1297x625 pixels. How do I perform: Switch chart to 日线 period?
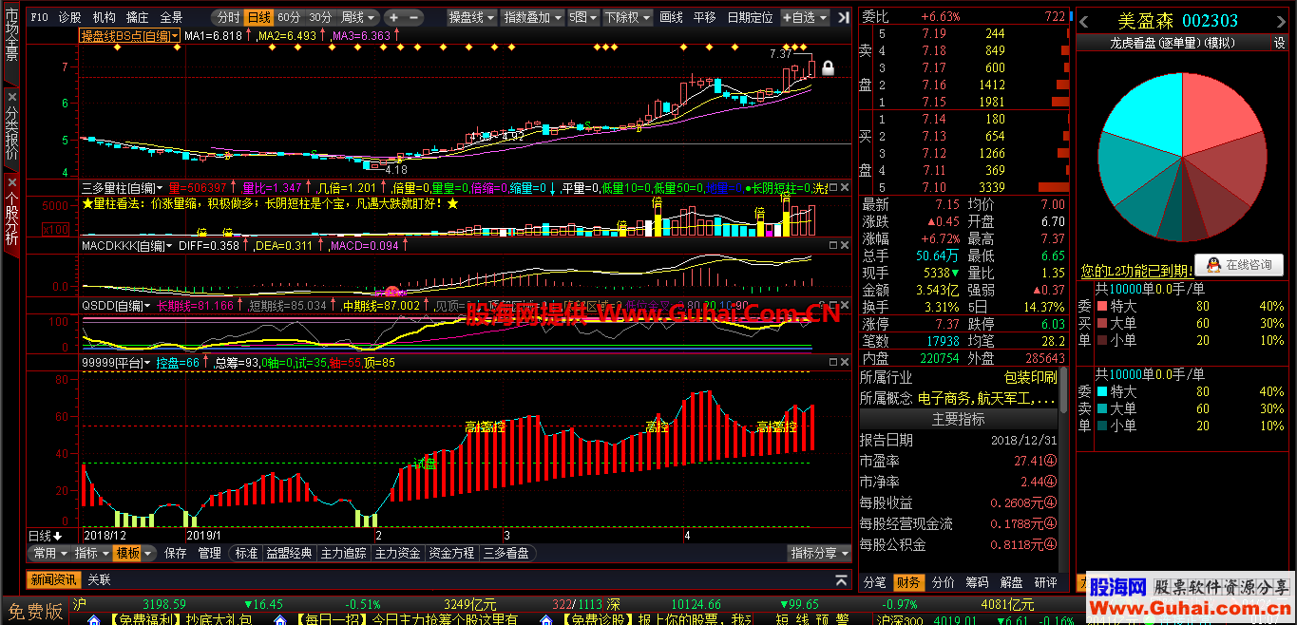(x=258, y=17)
